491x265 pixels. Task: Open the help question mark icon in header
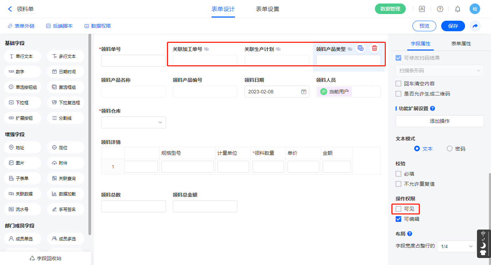click(x=440, y=9)
